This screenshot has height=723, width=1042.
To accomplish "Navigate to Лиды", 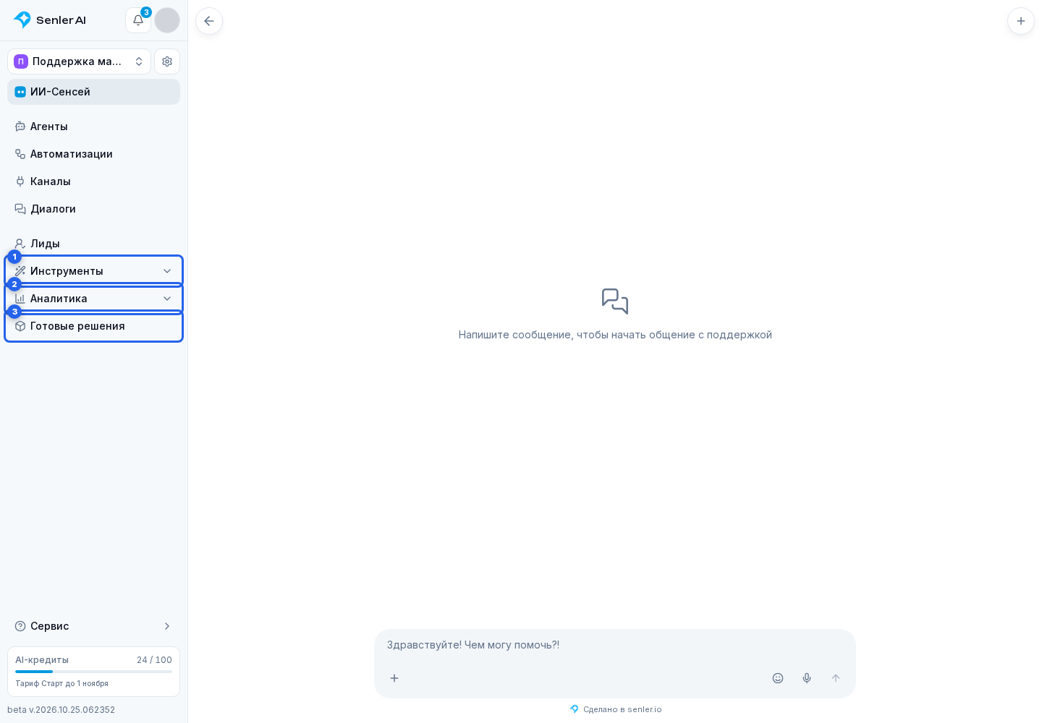I will [x=93, y=244].
